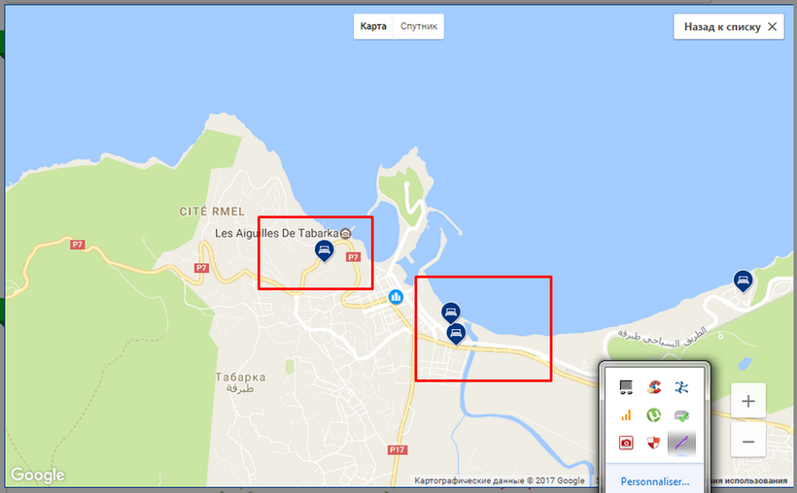Click the Les Aiguilles De Tabarka label
This screenshot has height=493, width=797.
[x=276, y=233]
